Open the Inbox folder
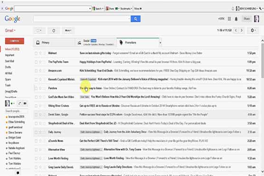The height and width of the screenshot is (176, 264). [12, 49]
